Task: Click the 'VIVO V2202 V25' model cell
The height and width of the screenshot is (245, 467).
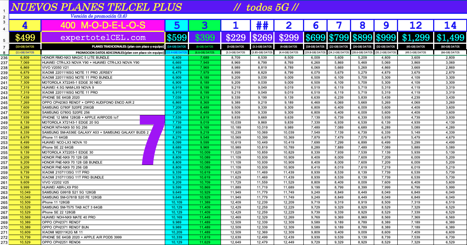Action: coord(103,182)
